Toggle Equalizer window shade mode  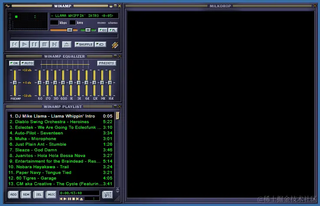coord(115,56)
